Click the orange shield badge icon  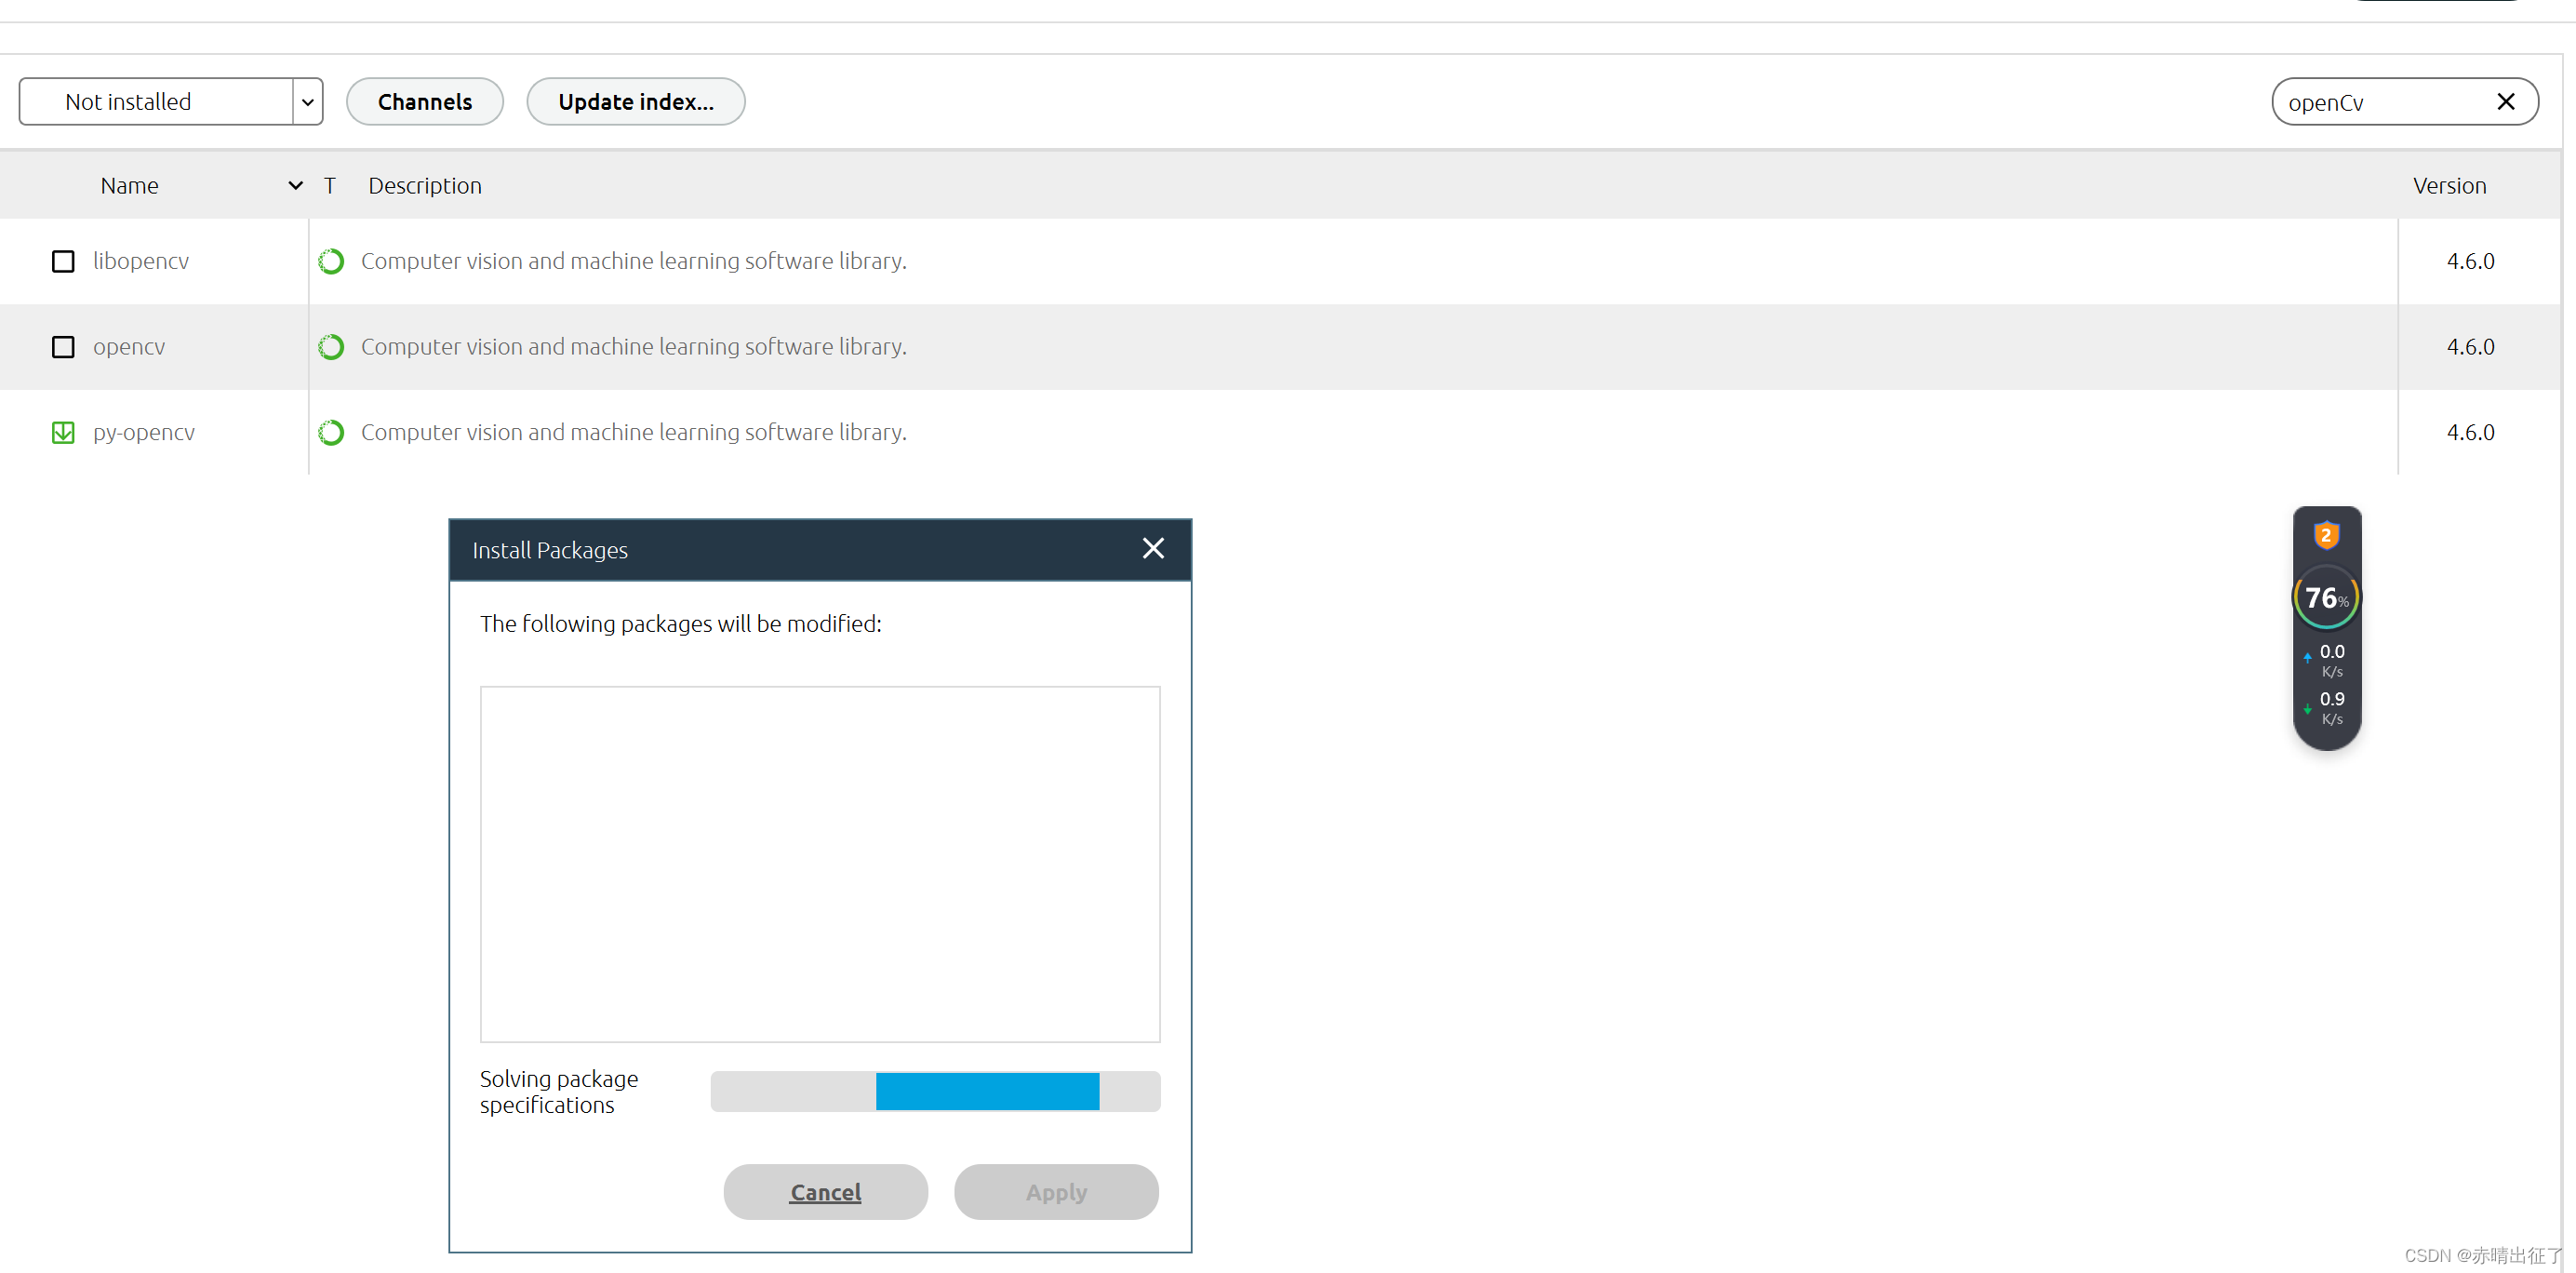point(2326,535)
